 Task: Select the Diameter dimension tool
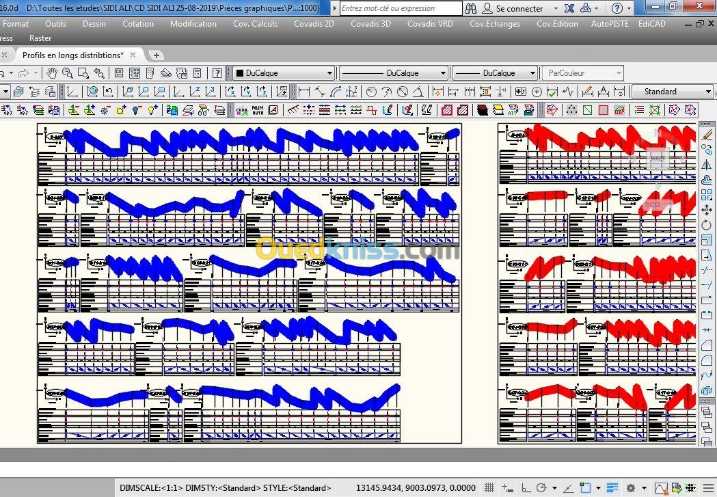[x=403, y=92]
